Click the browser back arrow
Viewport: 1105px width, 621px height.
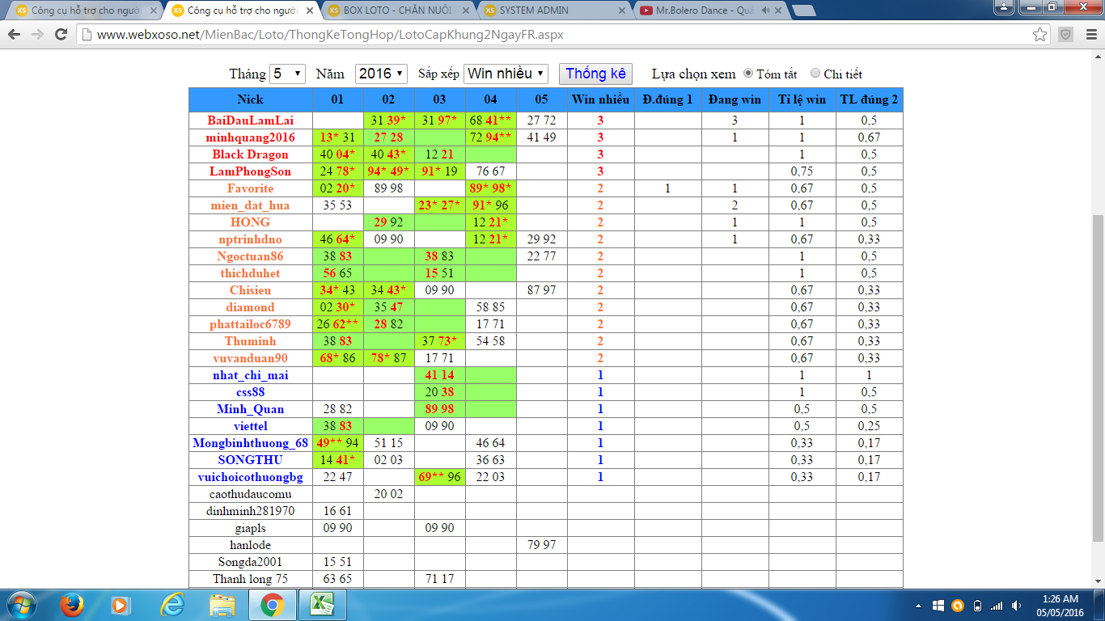15,35
